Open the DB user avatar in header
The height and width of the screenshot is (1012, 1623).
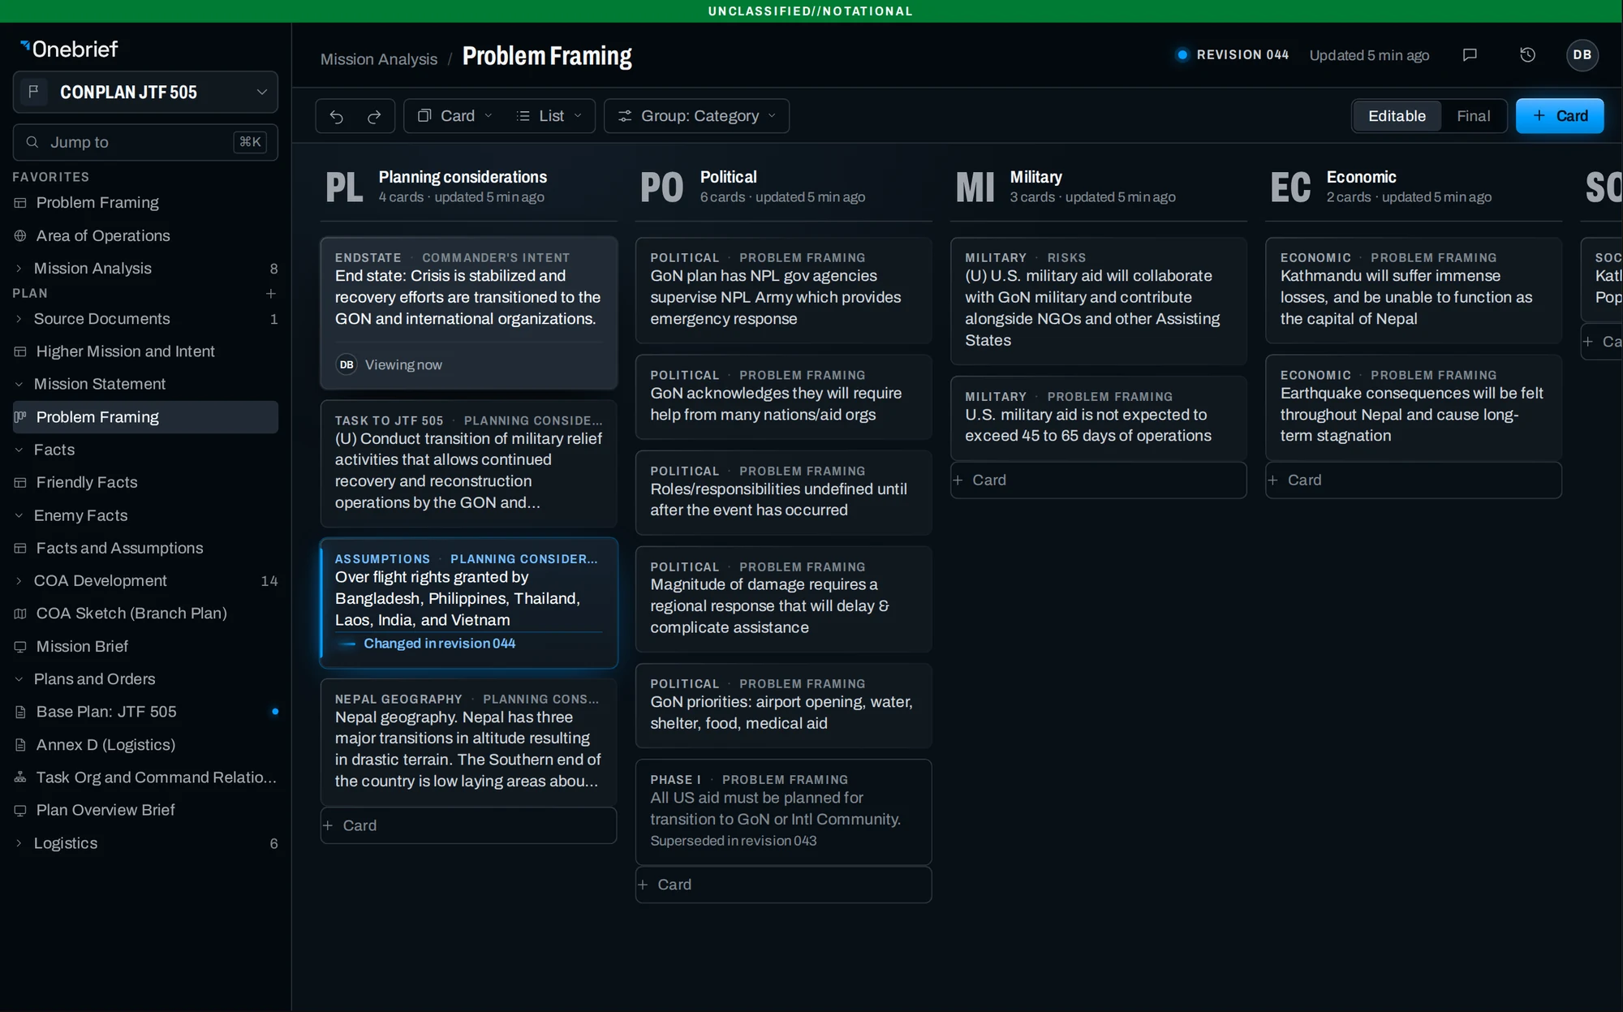click(1582, 55)
